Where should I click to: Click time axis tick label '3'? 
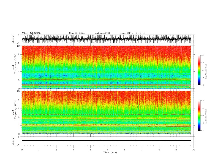point(73,150)
